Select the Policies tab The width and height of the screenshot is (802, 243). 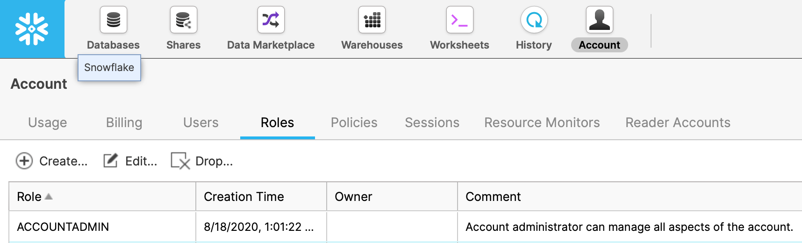point(354,122)
